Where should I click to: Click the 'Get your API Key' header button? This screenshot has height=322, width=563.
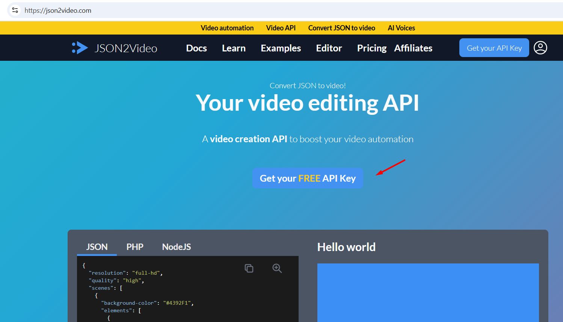pos(494,48)
